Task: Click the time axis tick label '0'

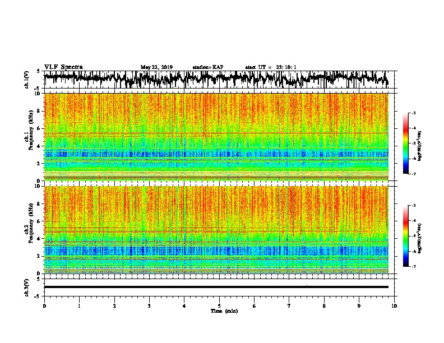Action: point(44,305)
